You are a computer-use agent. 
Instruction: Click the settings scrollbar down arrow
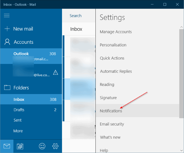click(x=181, y=150)
